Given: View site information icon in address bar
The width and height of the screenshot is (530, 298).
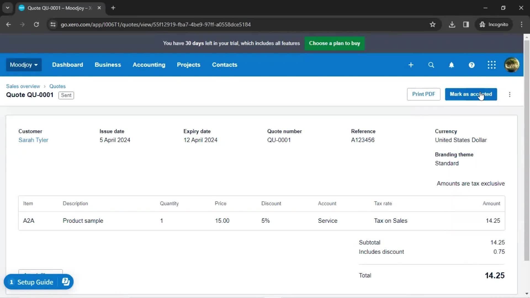Looking at the screenshot, I should [x=53, y=25].
